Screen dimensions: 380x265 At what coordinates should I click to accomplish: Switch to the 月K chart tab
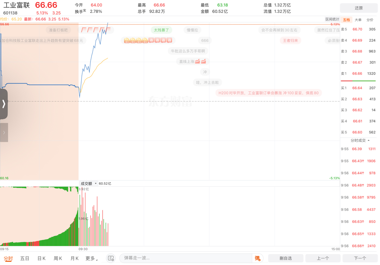[x=74, y=258]
